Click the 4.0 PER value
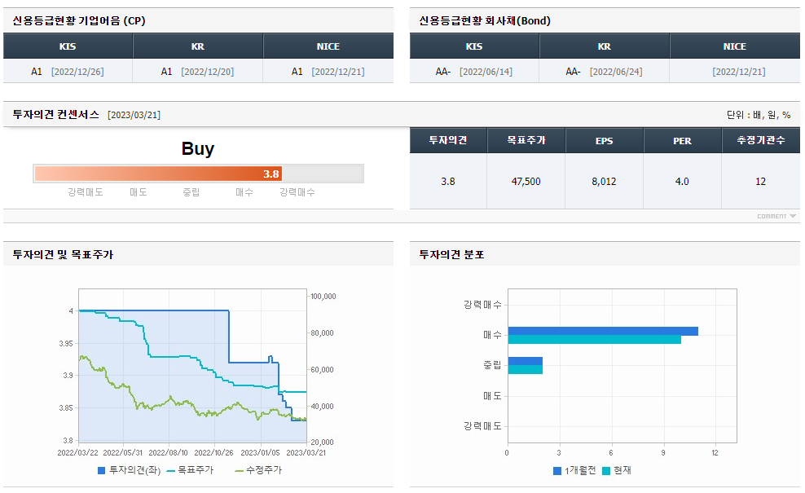The image size is (805, 493). [x=682, y=181]
